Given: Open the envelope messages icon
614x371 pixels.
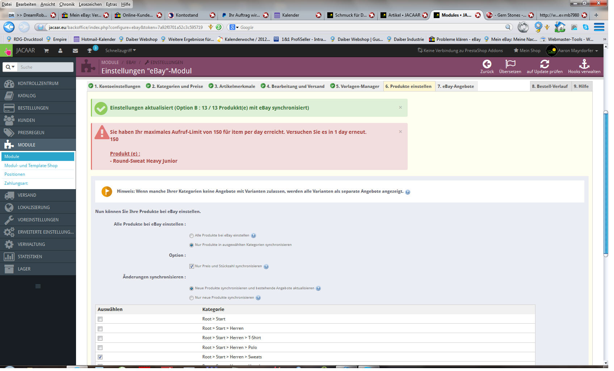Looking at the screenshot, I should (75, 51).
